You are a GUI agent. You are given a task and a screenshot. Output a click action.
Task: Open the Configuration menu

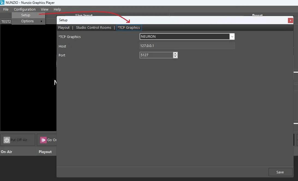25,9
